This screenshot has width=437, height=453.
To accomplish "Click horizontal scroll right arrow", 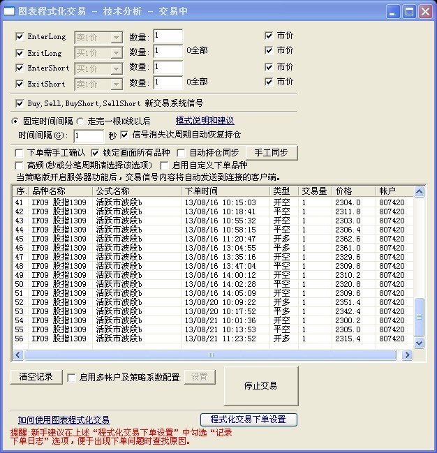I will [x=407, y=355].
